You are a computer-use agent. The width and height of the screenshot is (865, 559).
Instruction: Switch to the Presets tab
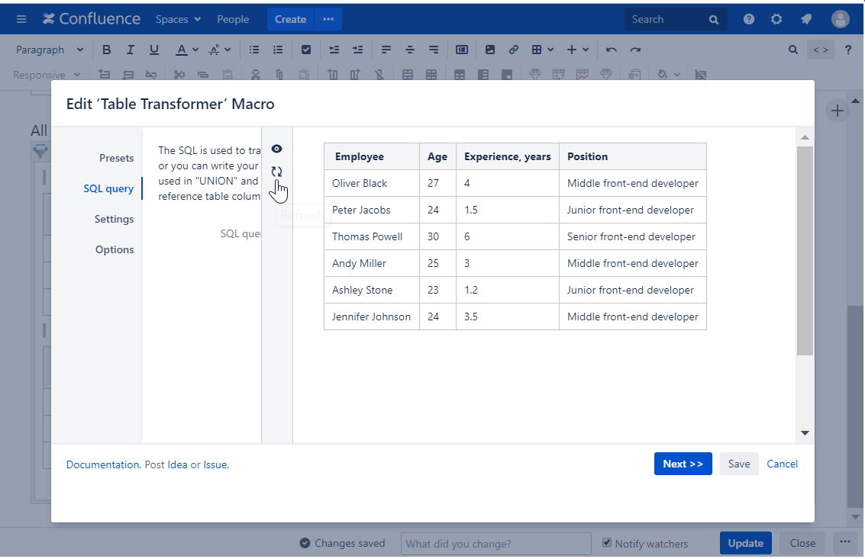pos(116,158)
